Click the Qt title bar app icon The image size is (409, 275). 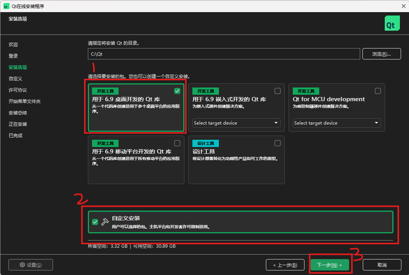6,6
